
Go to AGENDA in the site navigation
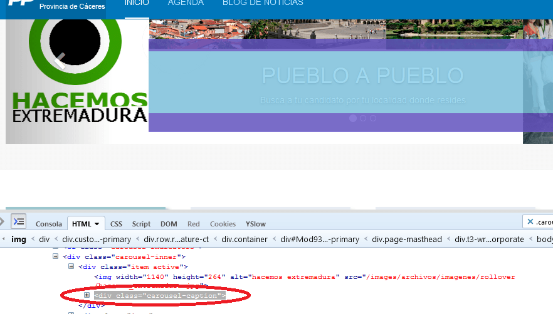tap(186, 3)
